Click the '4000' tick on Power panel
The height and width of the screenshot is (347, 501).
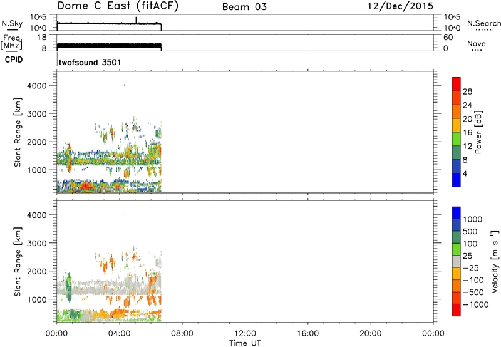[37, 86]
